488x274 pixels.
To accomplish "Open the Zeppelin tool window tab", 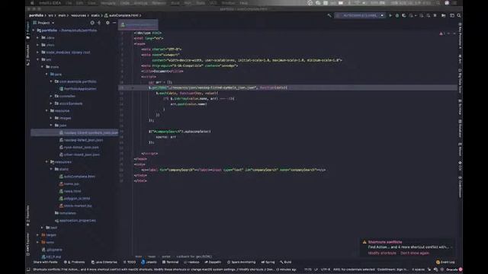I will (213, 262).
